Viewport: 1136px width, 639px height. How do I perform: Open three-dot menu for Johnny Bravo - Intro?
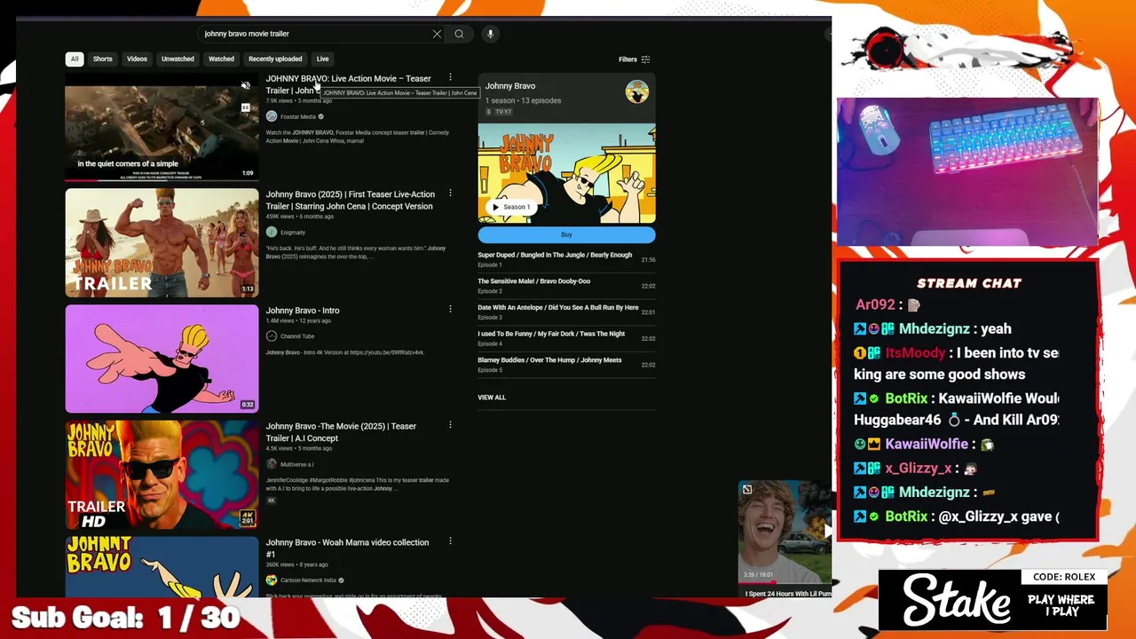[450, 310]
